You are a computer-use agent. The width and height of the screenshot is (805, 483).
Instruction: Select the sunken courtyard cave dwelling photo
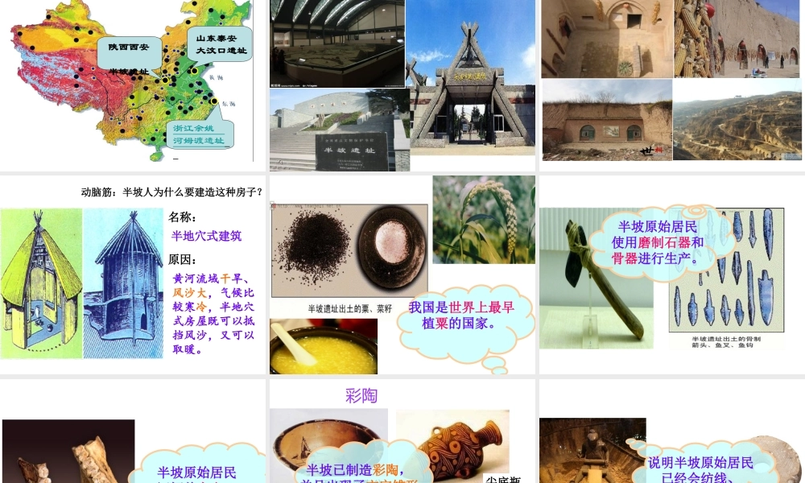[607, 39]
